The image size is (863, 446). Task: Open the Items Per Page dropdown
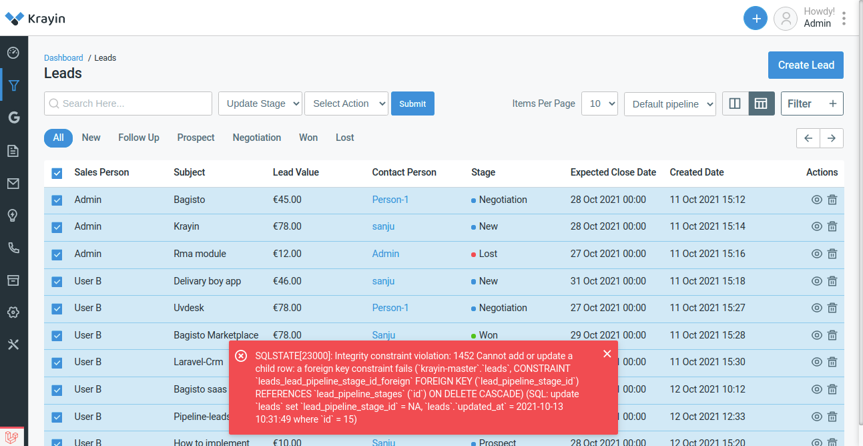[x=599, y=103]
